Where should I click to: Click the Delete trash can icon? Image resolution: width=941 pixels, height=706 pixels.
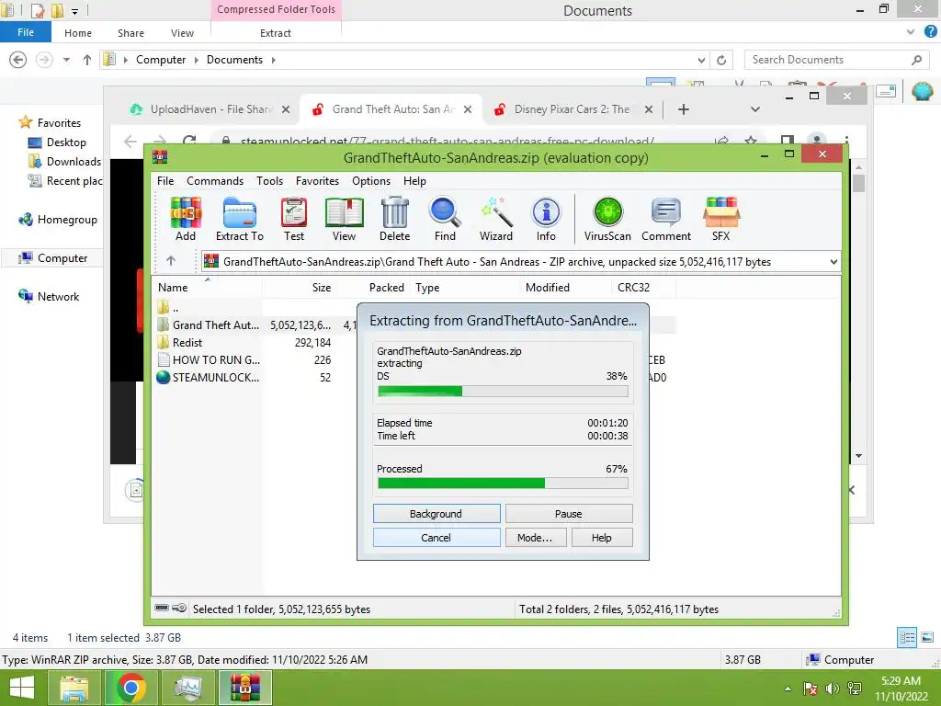click(x=394, y=219)
